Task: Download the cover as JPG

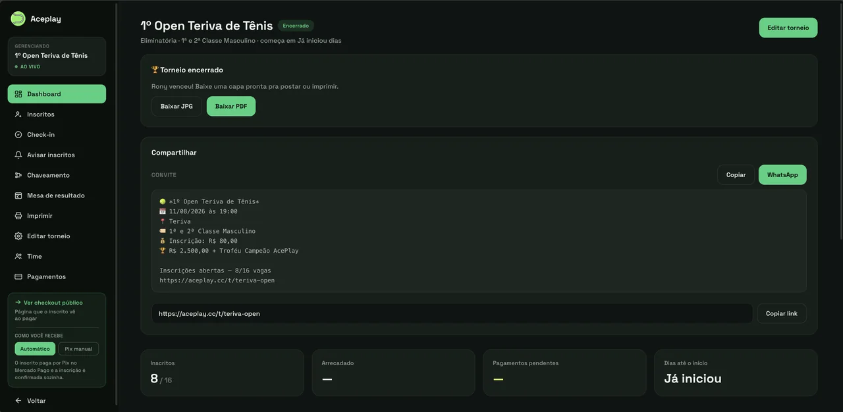Action: [x=177, y=106]
